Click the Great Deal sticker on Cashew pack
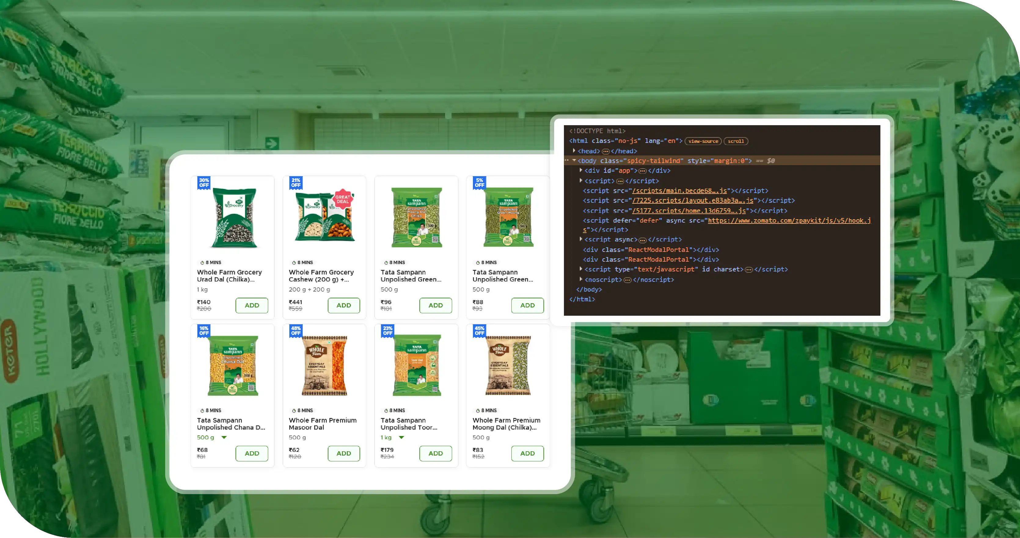 click(342, 199)
